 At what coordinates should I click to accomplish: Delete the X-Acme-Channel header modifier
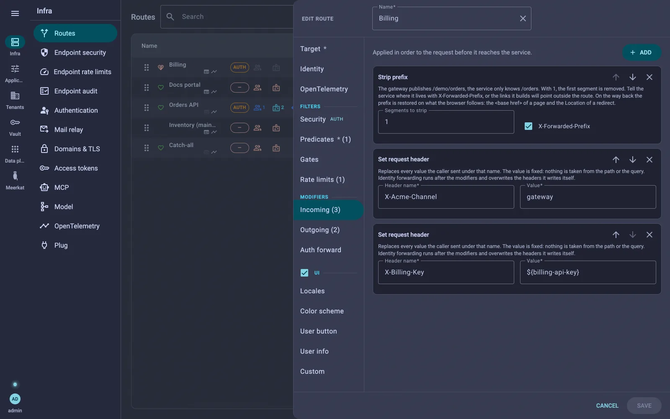point(649,160)
